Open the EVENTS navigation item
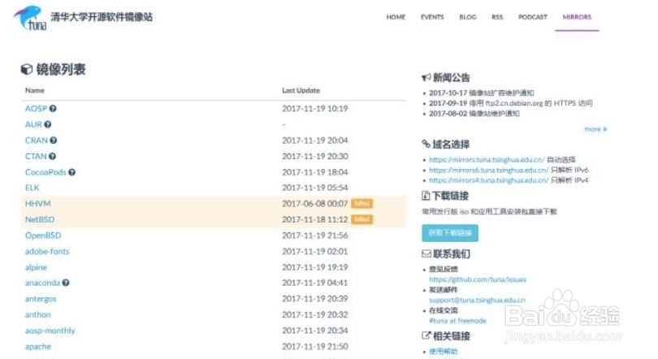 pyautogui.click(x=432, y=17)
